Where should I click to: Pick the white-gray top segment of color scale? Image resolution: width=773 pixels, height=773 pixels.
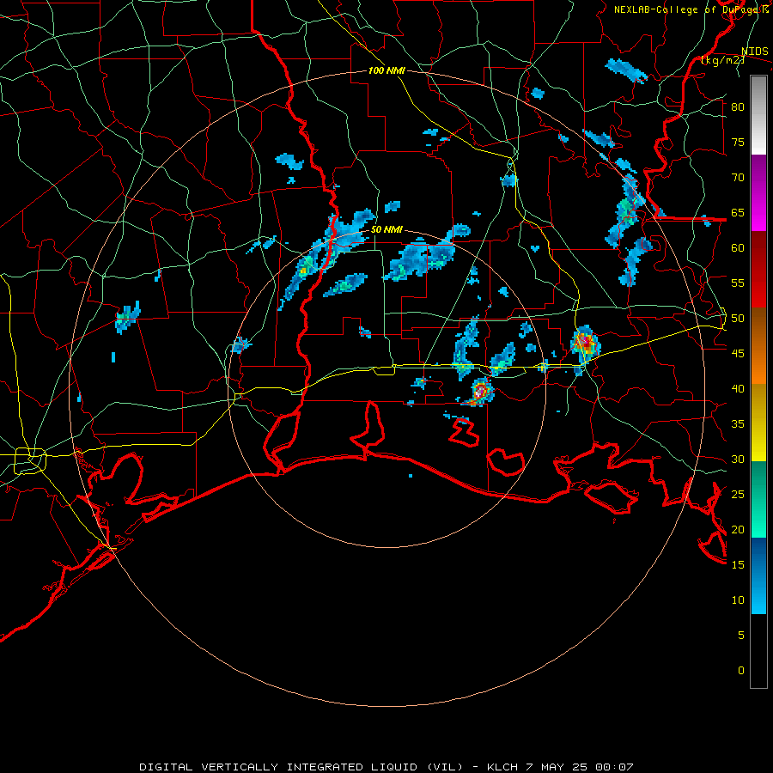tap(758, 115)
